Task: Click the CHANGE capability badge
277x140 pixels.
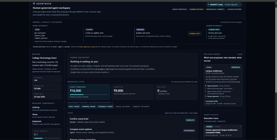Action: (89, 30)
